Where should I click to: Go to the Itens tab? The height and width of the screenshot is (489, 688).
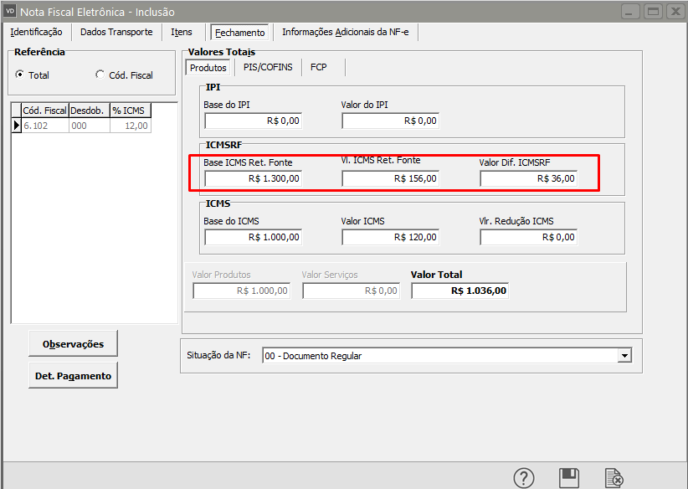point(182,32)
